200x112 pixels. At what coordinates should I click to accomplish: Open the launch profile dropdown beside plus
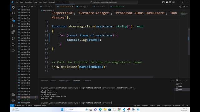[174, 80]
